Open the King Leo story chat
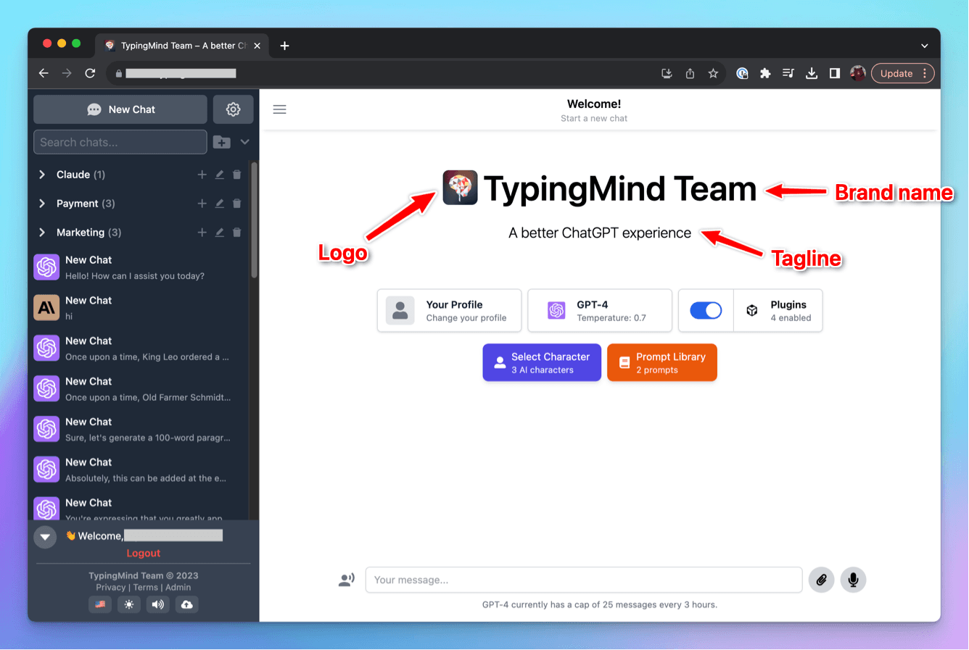The height and width of the screenshot is (650, 969). pos(139,349)
